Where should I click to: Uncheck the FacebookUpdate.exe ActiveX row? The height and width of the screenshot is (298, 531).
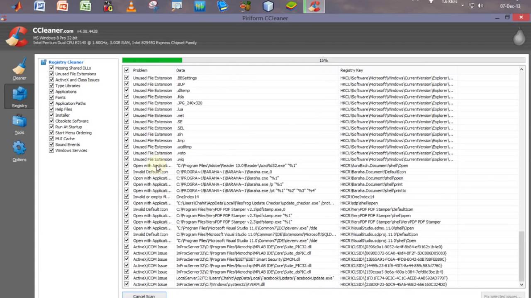(127, 278)
